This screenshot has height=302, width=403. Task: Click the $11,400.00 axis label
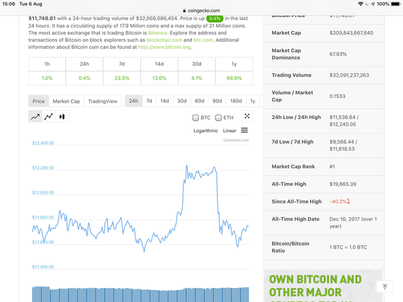43,267
